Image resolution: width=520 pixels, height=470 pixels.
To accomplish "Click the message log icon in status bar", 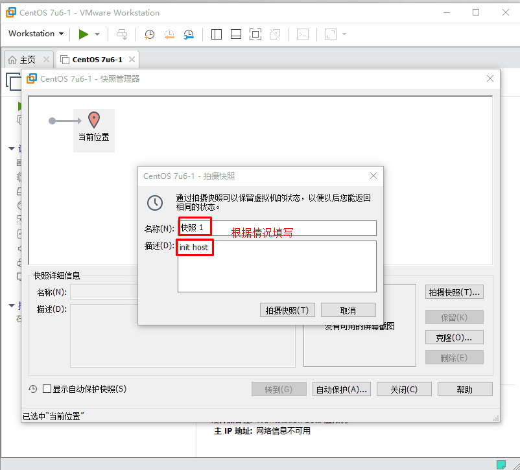I will [x=501, y=464].
